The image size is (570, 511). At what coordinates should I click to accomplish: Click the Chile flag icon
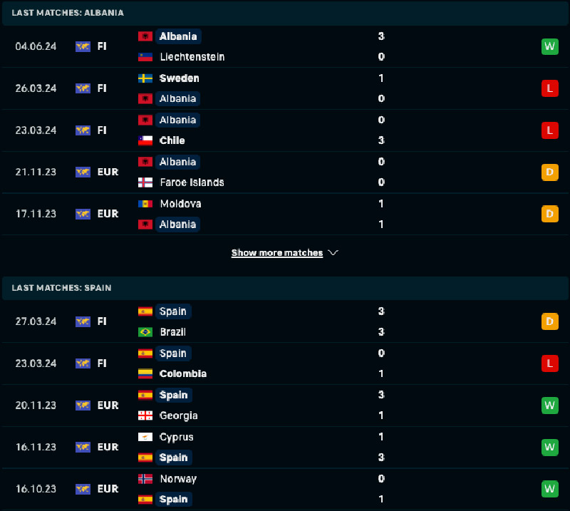click(x=145, y=140)
